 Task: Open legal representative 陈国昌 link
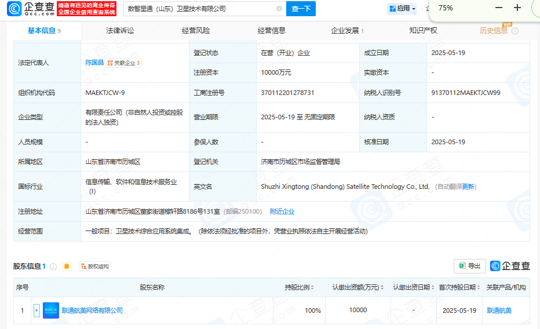(94, 63)
